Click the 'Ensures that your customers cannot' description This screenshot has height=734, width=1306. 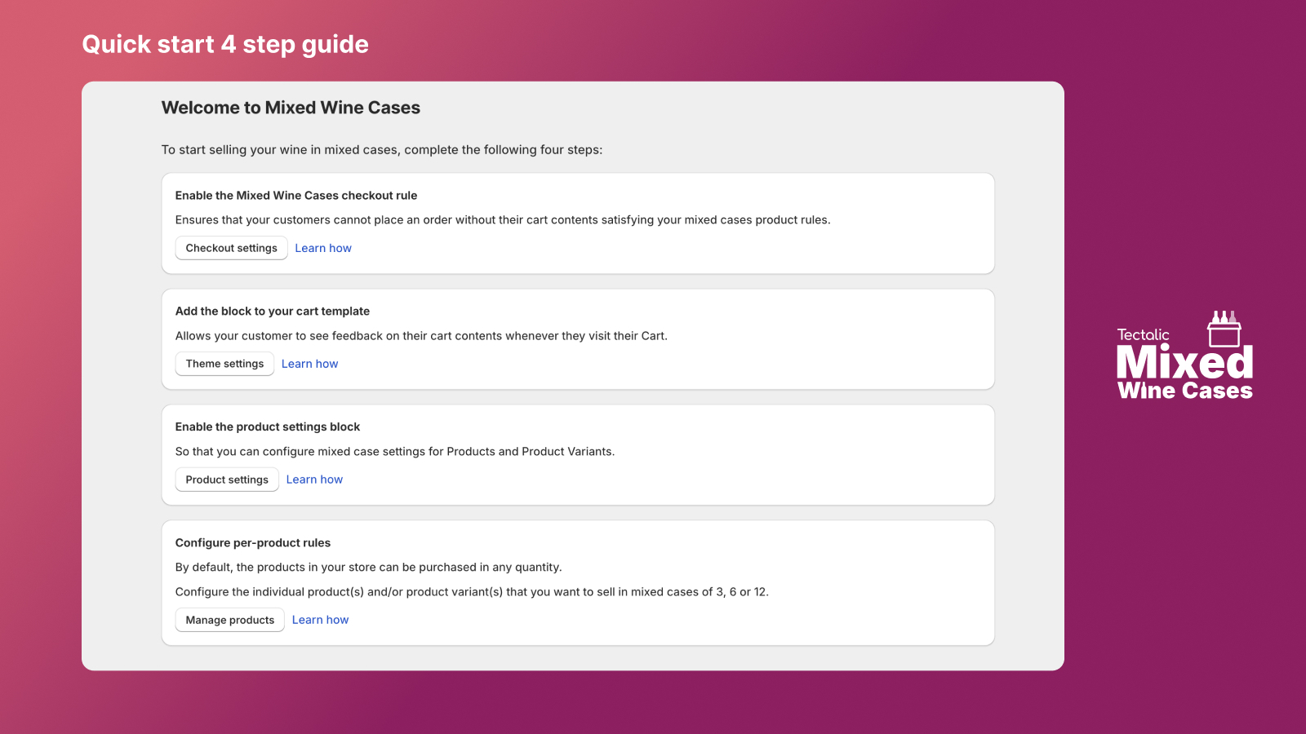[x=503, y=220]
